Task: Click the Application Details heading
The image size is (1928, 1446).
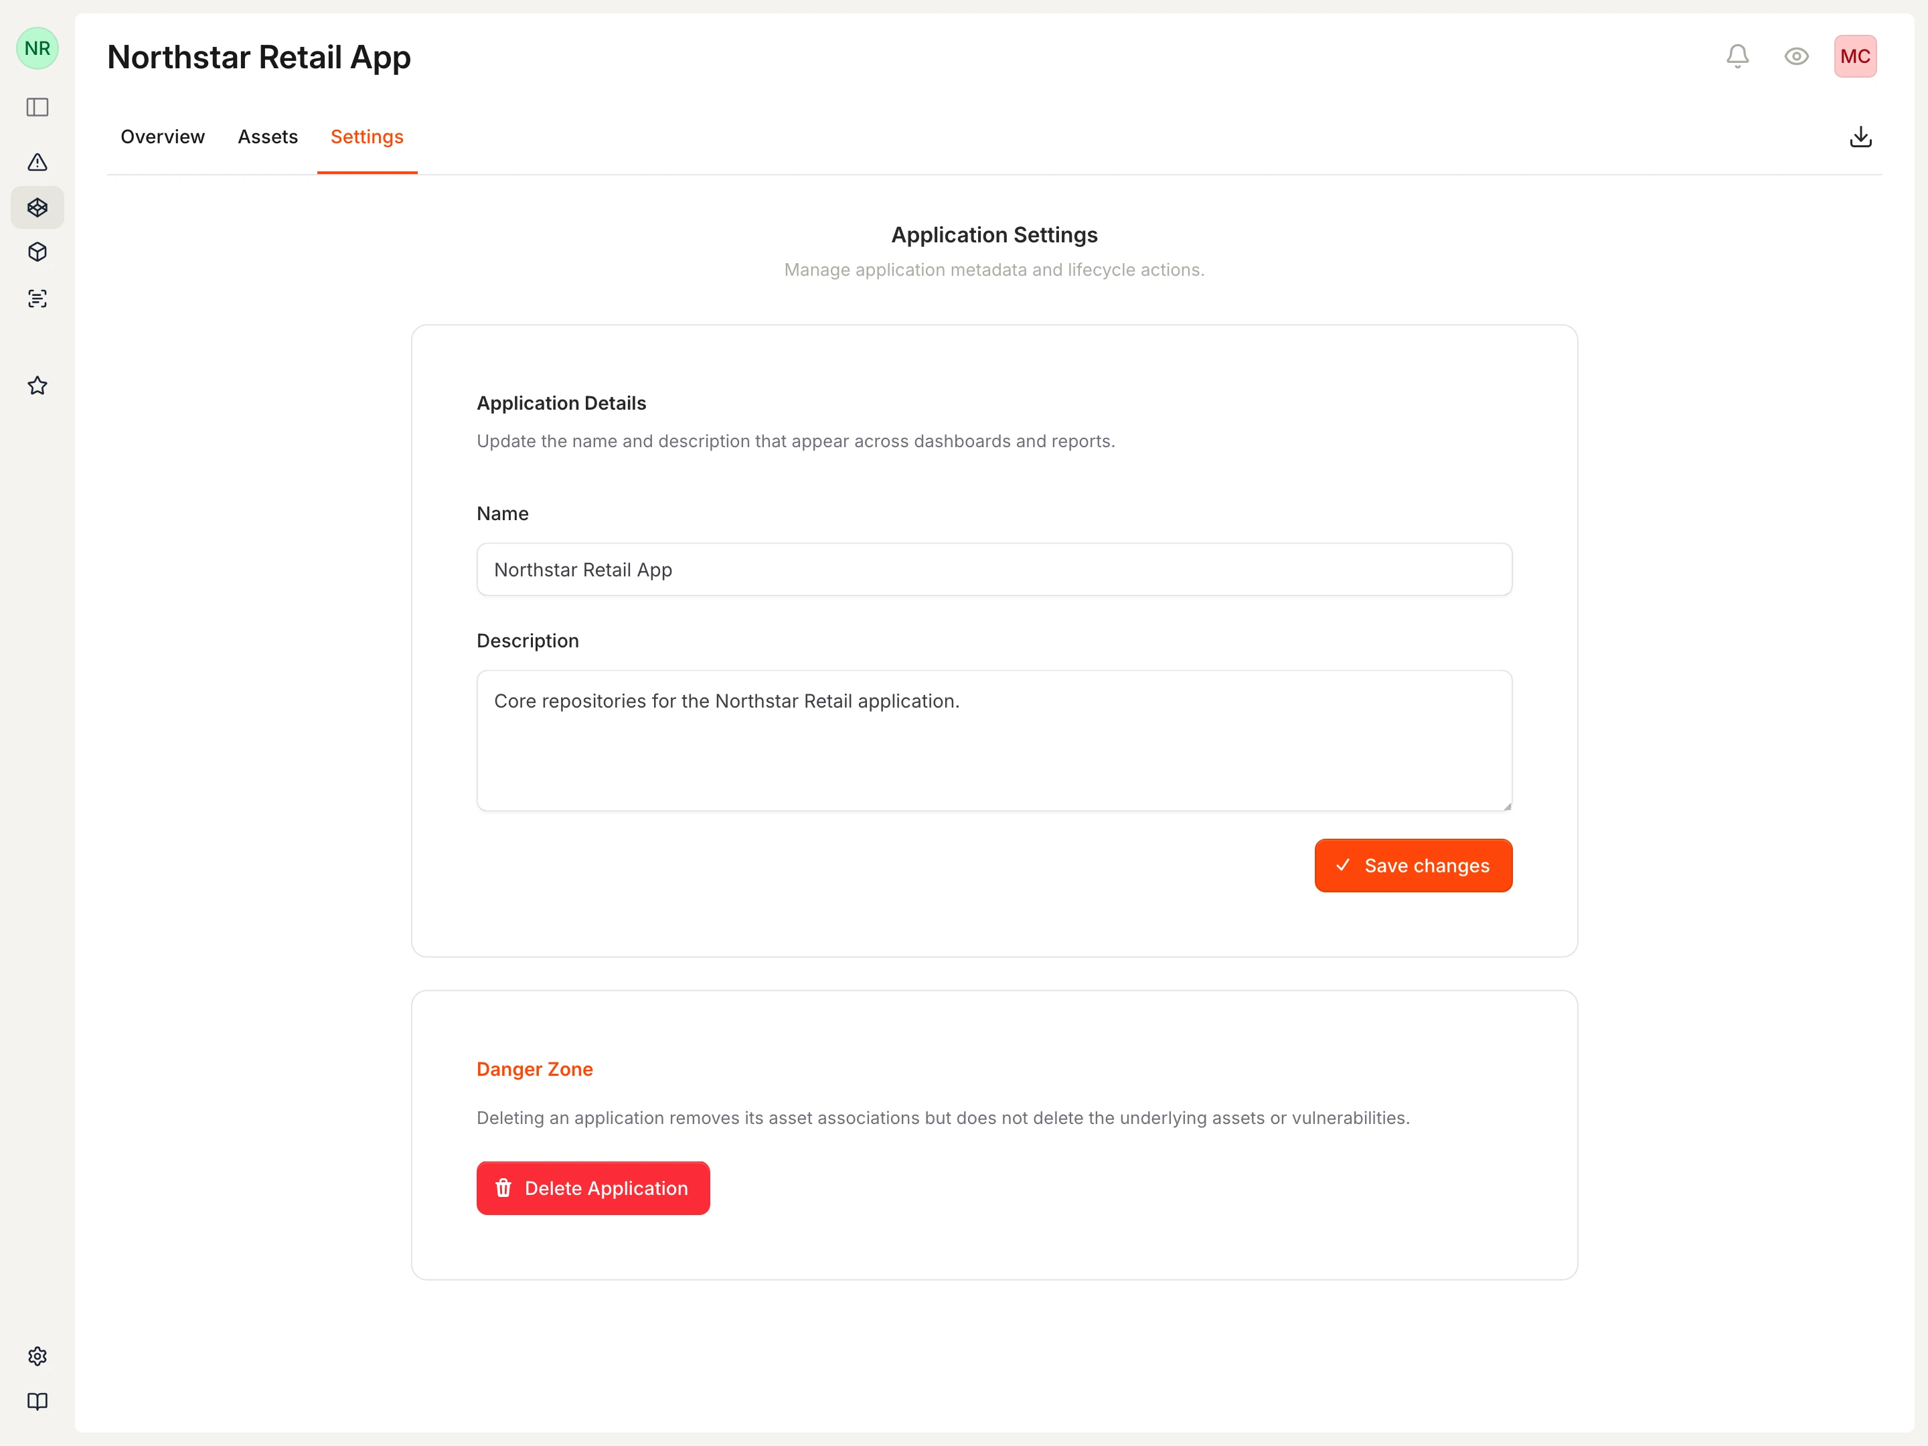Action: tap(561, 404)
